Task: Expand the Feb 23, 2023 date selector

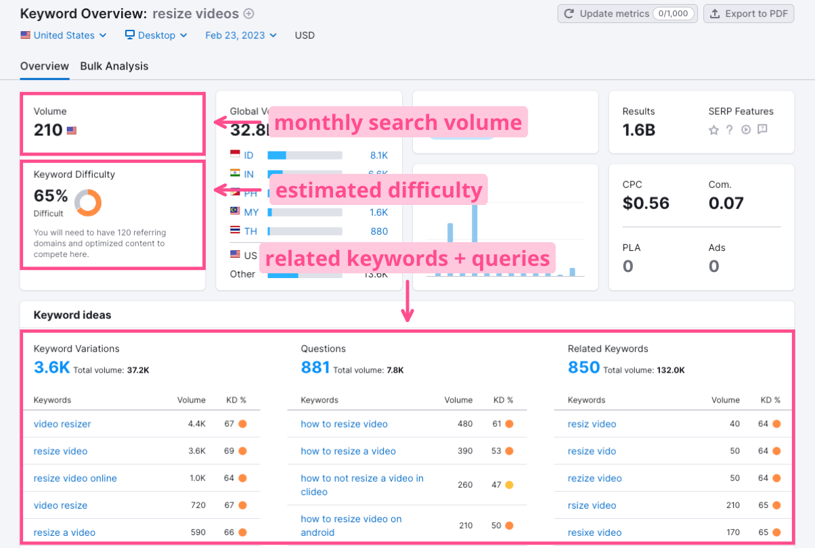Action: click(x=241, y=35)
